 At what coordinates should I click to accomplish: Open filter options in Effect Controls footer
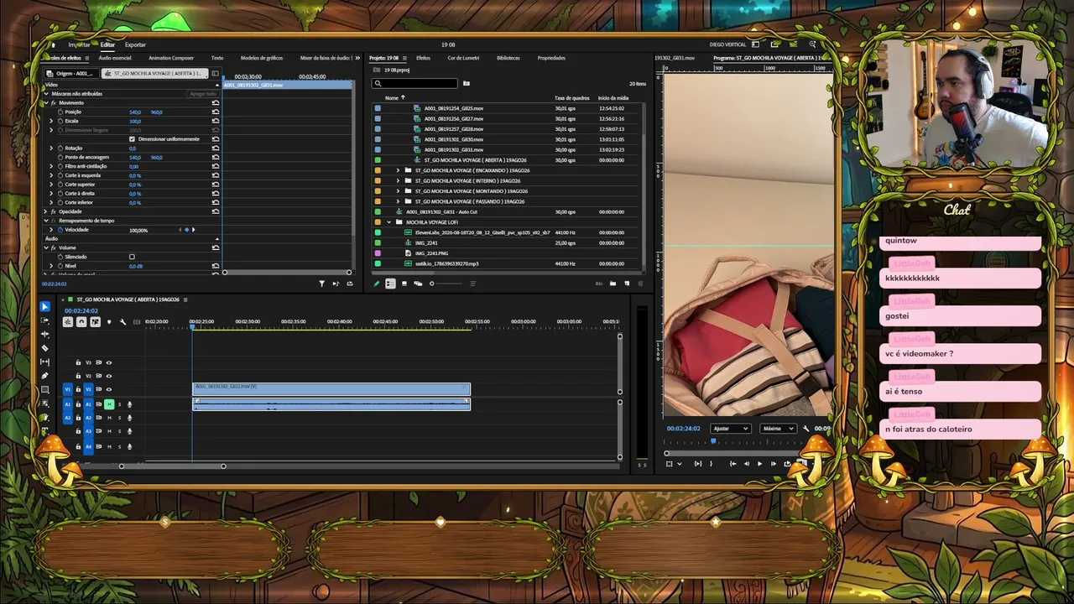coord(321,284)
